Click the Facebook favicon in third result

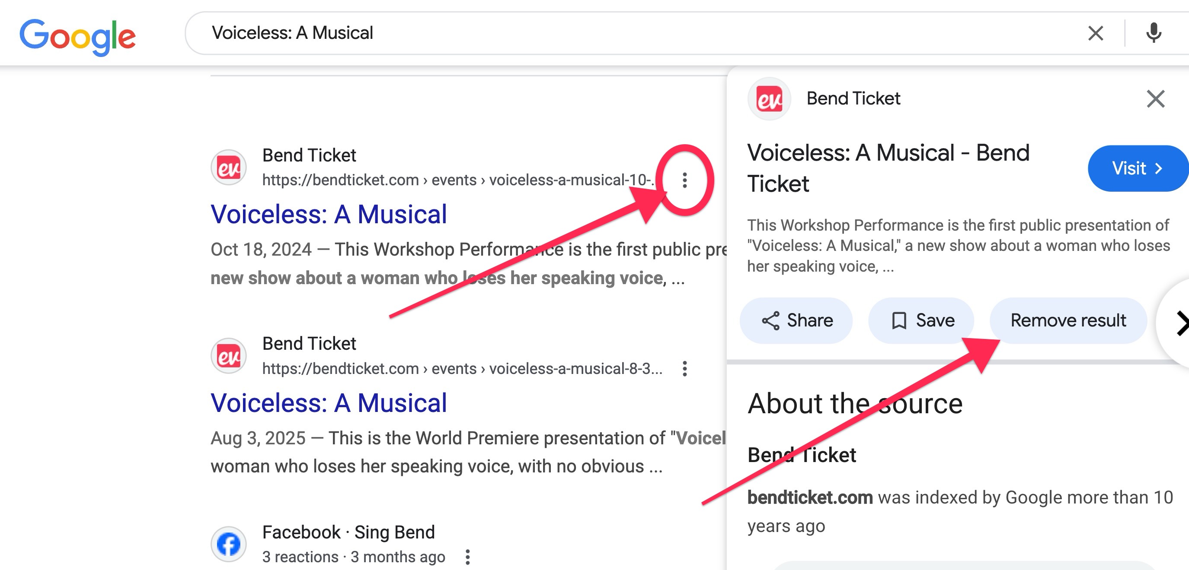[228, 544]
